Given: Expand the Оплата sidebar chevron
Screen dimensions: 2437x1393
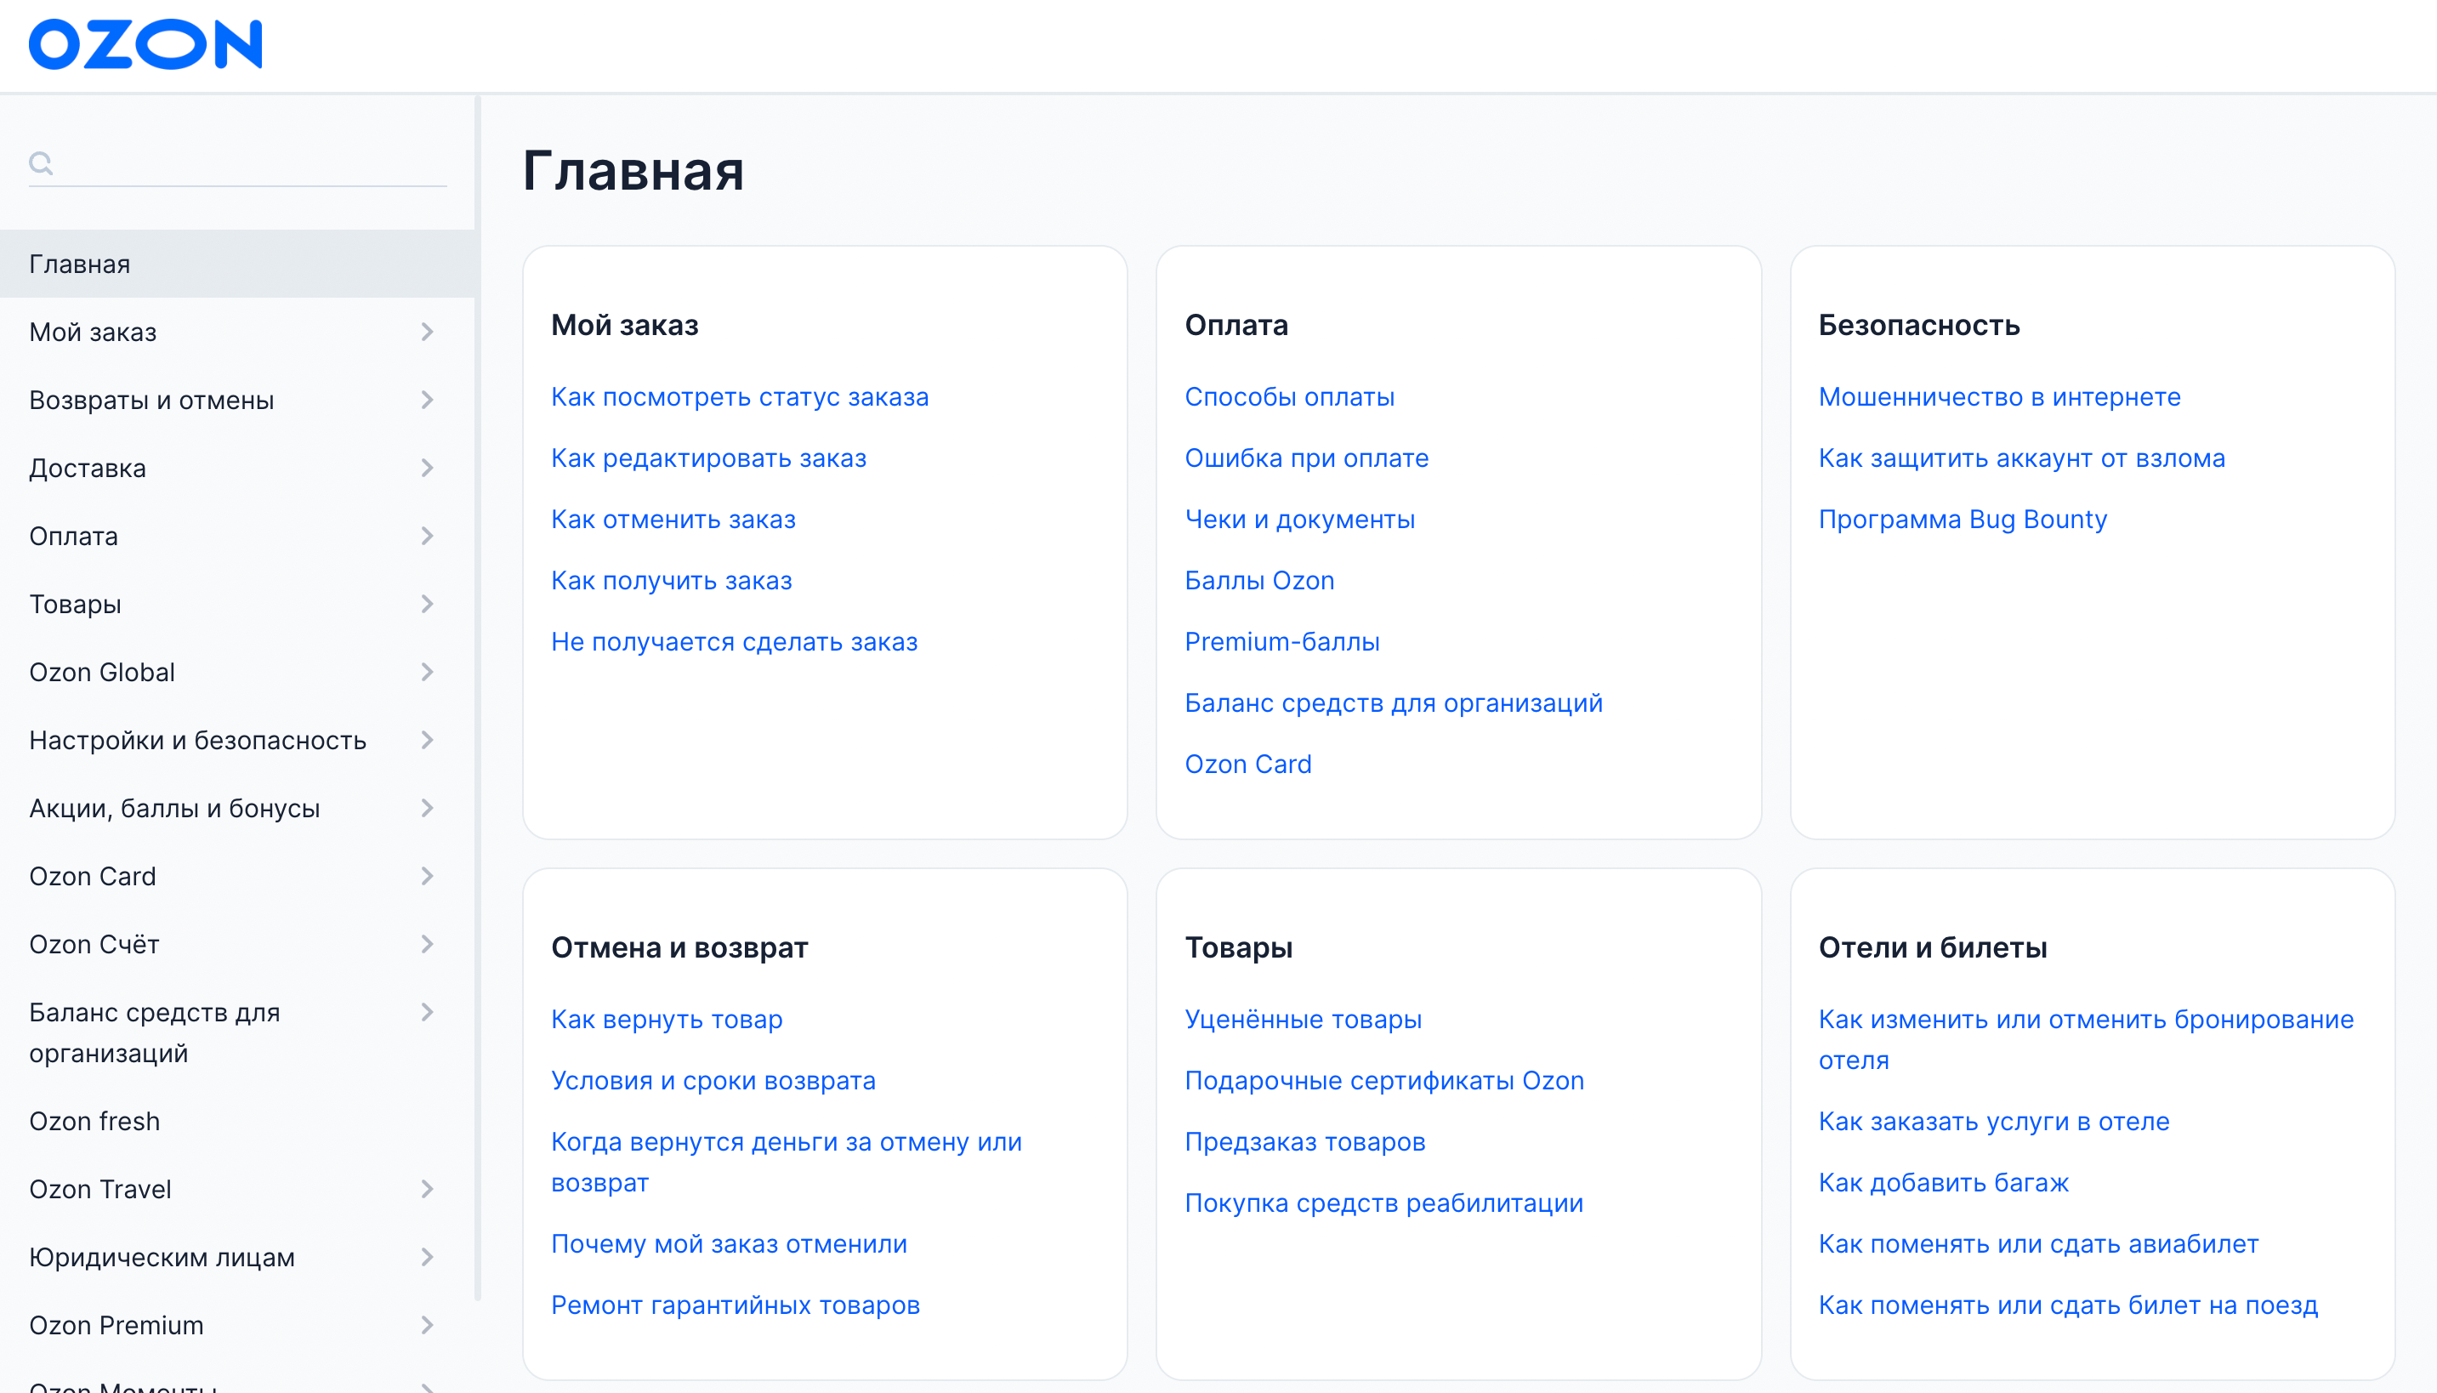Looking at the screenshot, I should (428, 536).
